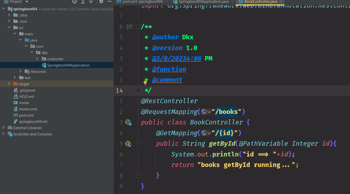Collapse the src folder
Screen dimensions: 350x194
9,28
